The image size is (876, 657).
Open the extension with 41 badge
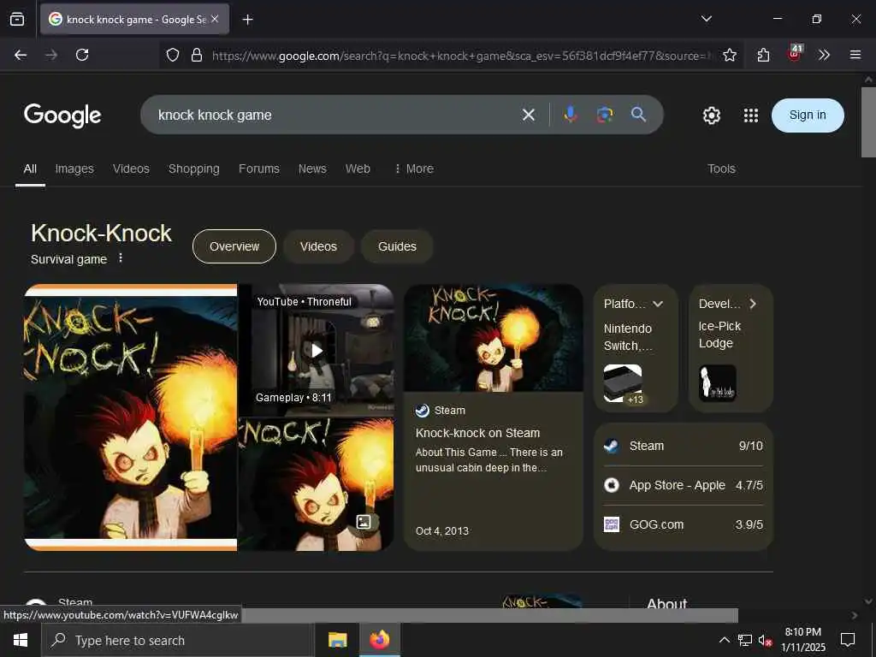point(795,54)
